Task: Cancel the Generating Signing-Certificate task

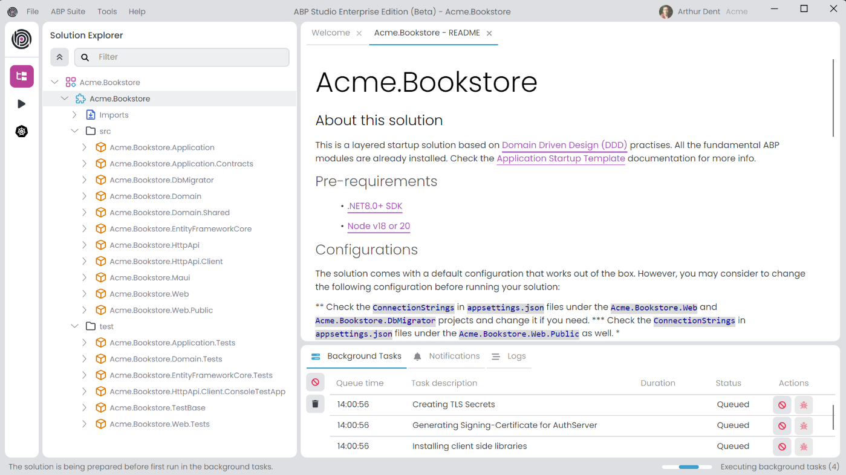Action: point(782,425)
